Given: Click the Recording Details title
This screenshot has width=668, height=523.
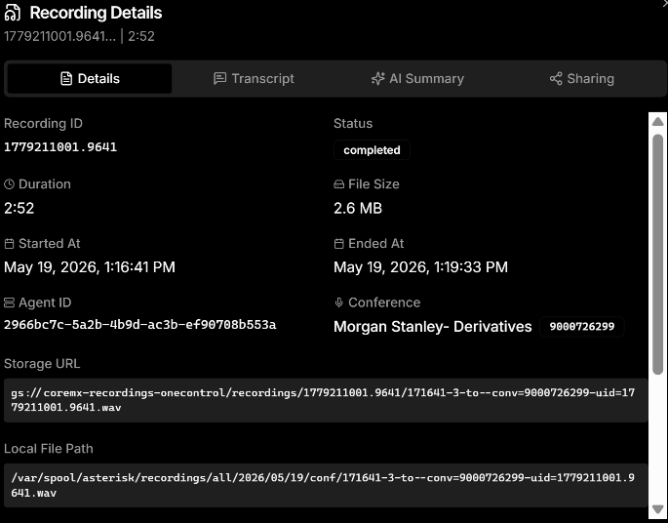Looking at the screenshot, I should [96, 13].
